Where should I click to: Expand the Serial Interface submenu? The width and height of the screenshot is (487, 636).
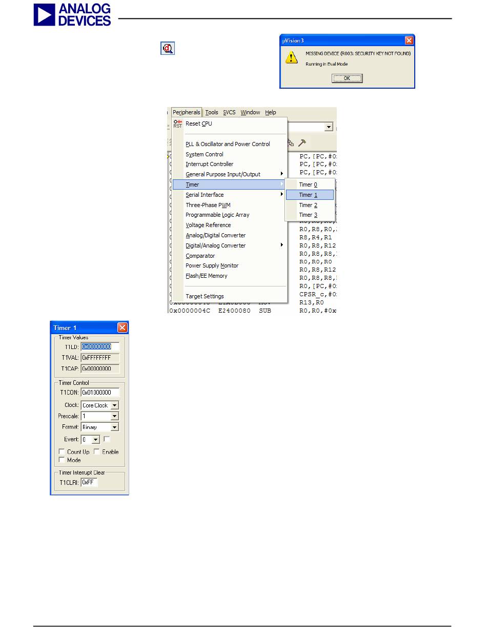tap(229, 195)
